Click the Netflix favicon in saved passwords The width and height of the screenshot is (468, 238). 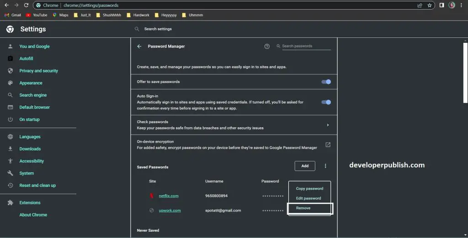tap(152, 196)
